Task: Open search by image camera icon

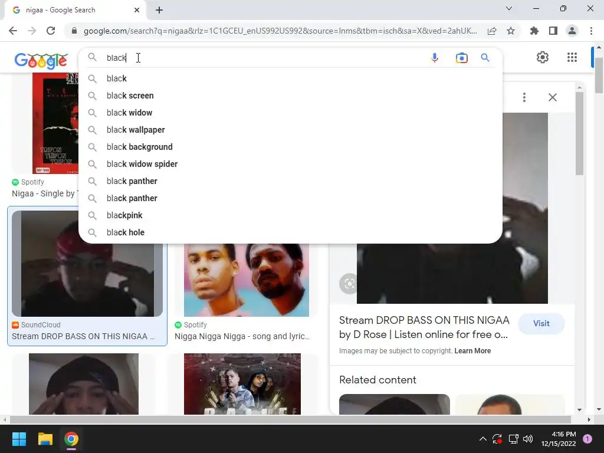Action: [x=461, y=58]
